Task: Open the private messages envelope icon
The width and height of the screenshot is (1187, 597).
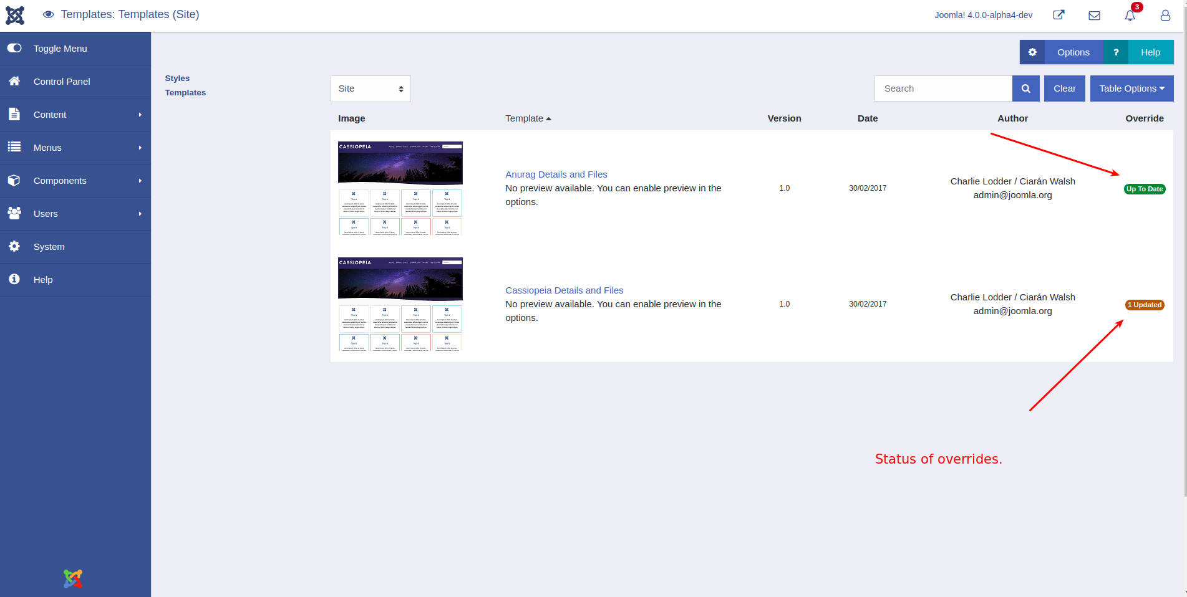Action: click(x=1094, y=16)
